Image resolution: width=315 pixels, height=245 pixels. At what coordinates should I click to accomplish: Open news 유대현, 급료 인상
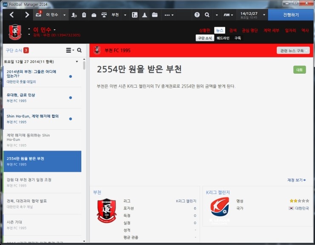click(x=42, y=97)
